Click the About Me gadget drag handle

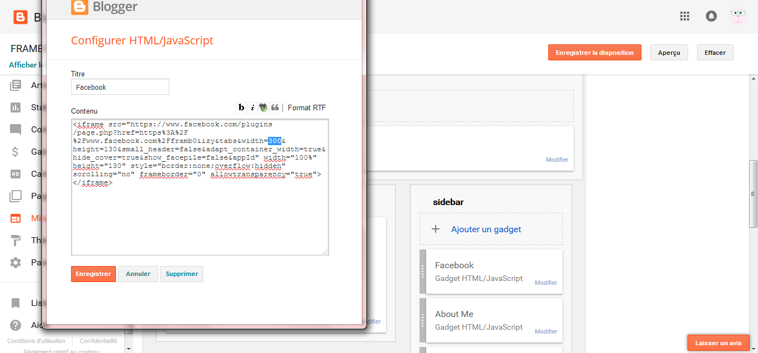[423, 320]
